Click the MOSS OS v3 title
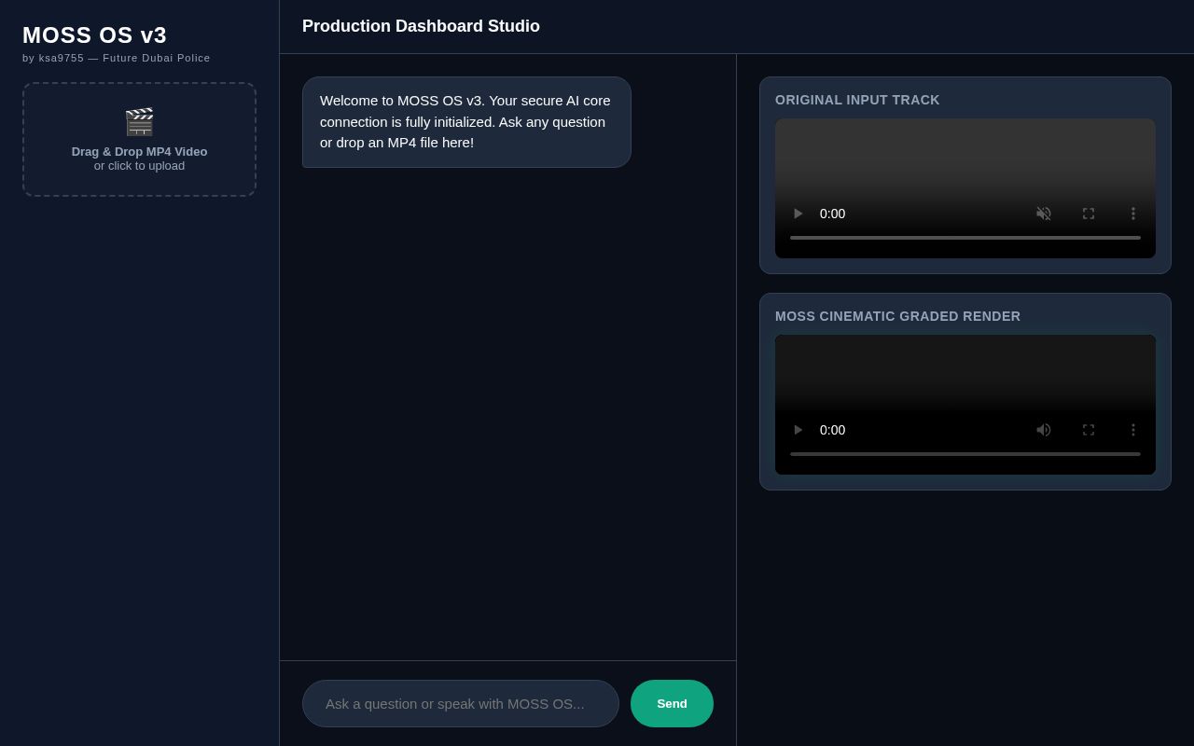1194x746 pixels. 94,35
